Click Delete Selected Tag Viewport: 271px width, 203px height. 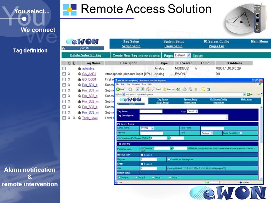pyautogui.click(x=86, y=55)
